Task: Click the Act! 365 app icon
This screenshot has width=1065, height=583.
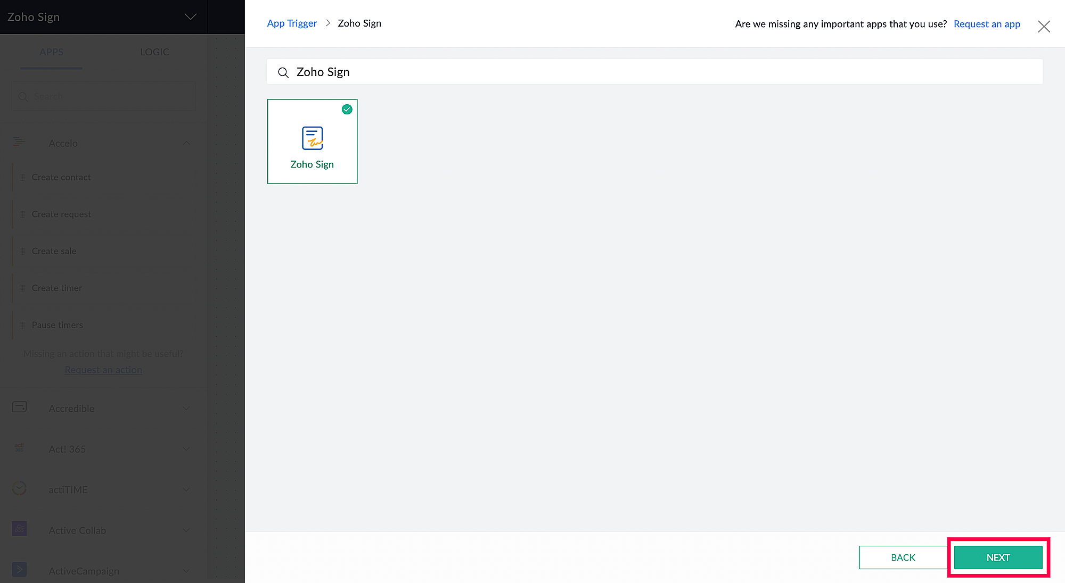Action: click(19, 448)
